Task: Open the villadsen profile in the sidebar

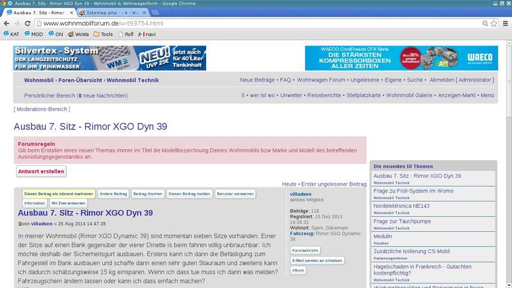Action: pos(300,194)
